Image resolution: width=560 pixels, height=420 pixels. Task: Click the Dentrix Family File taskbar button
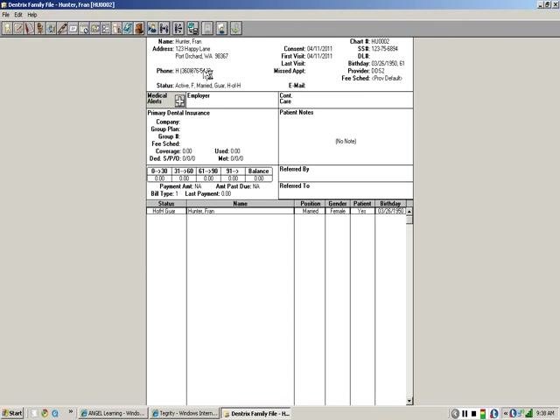point(256,413)
